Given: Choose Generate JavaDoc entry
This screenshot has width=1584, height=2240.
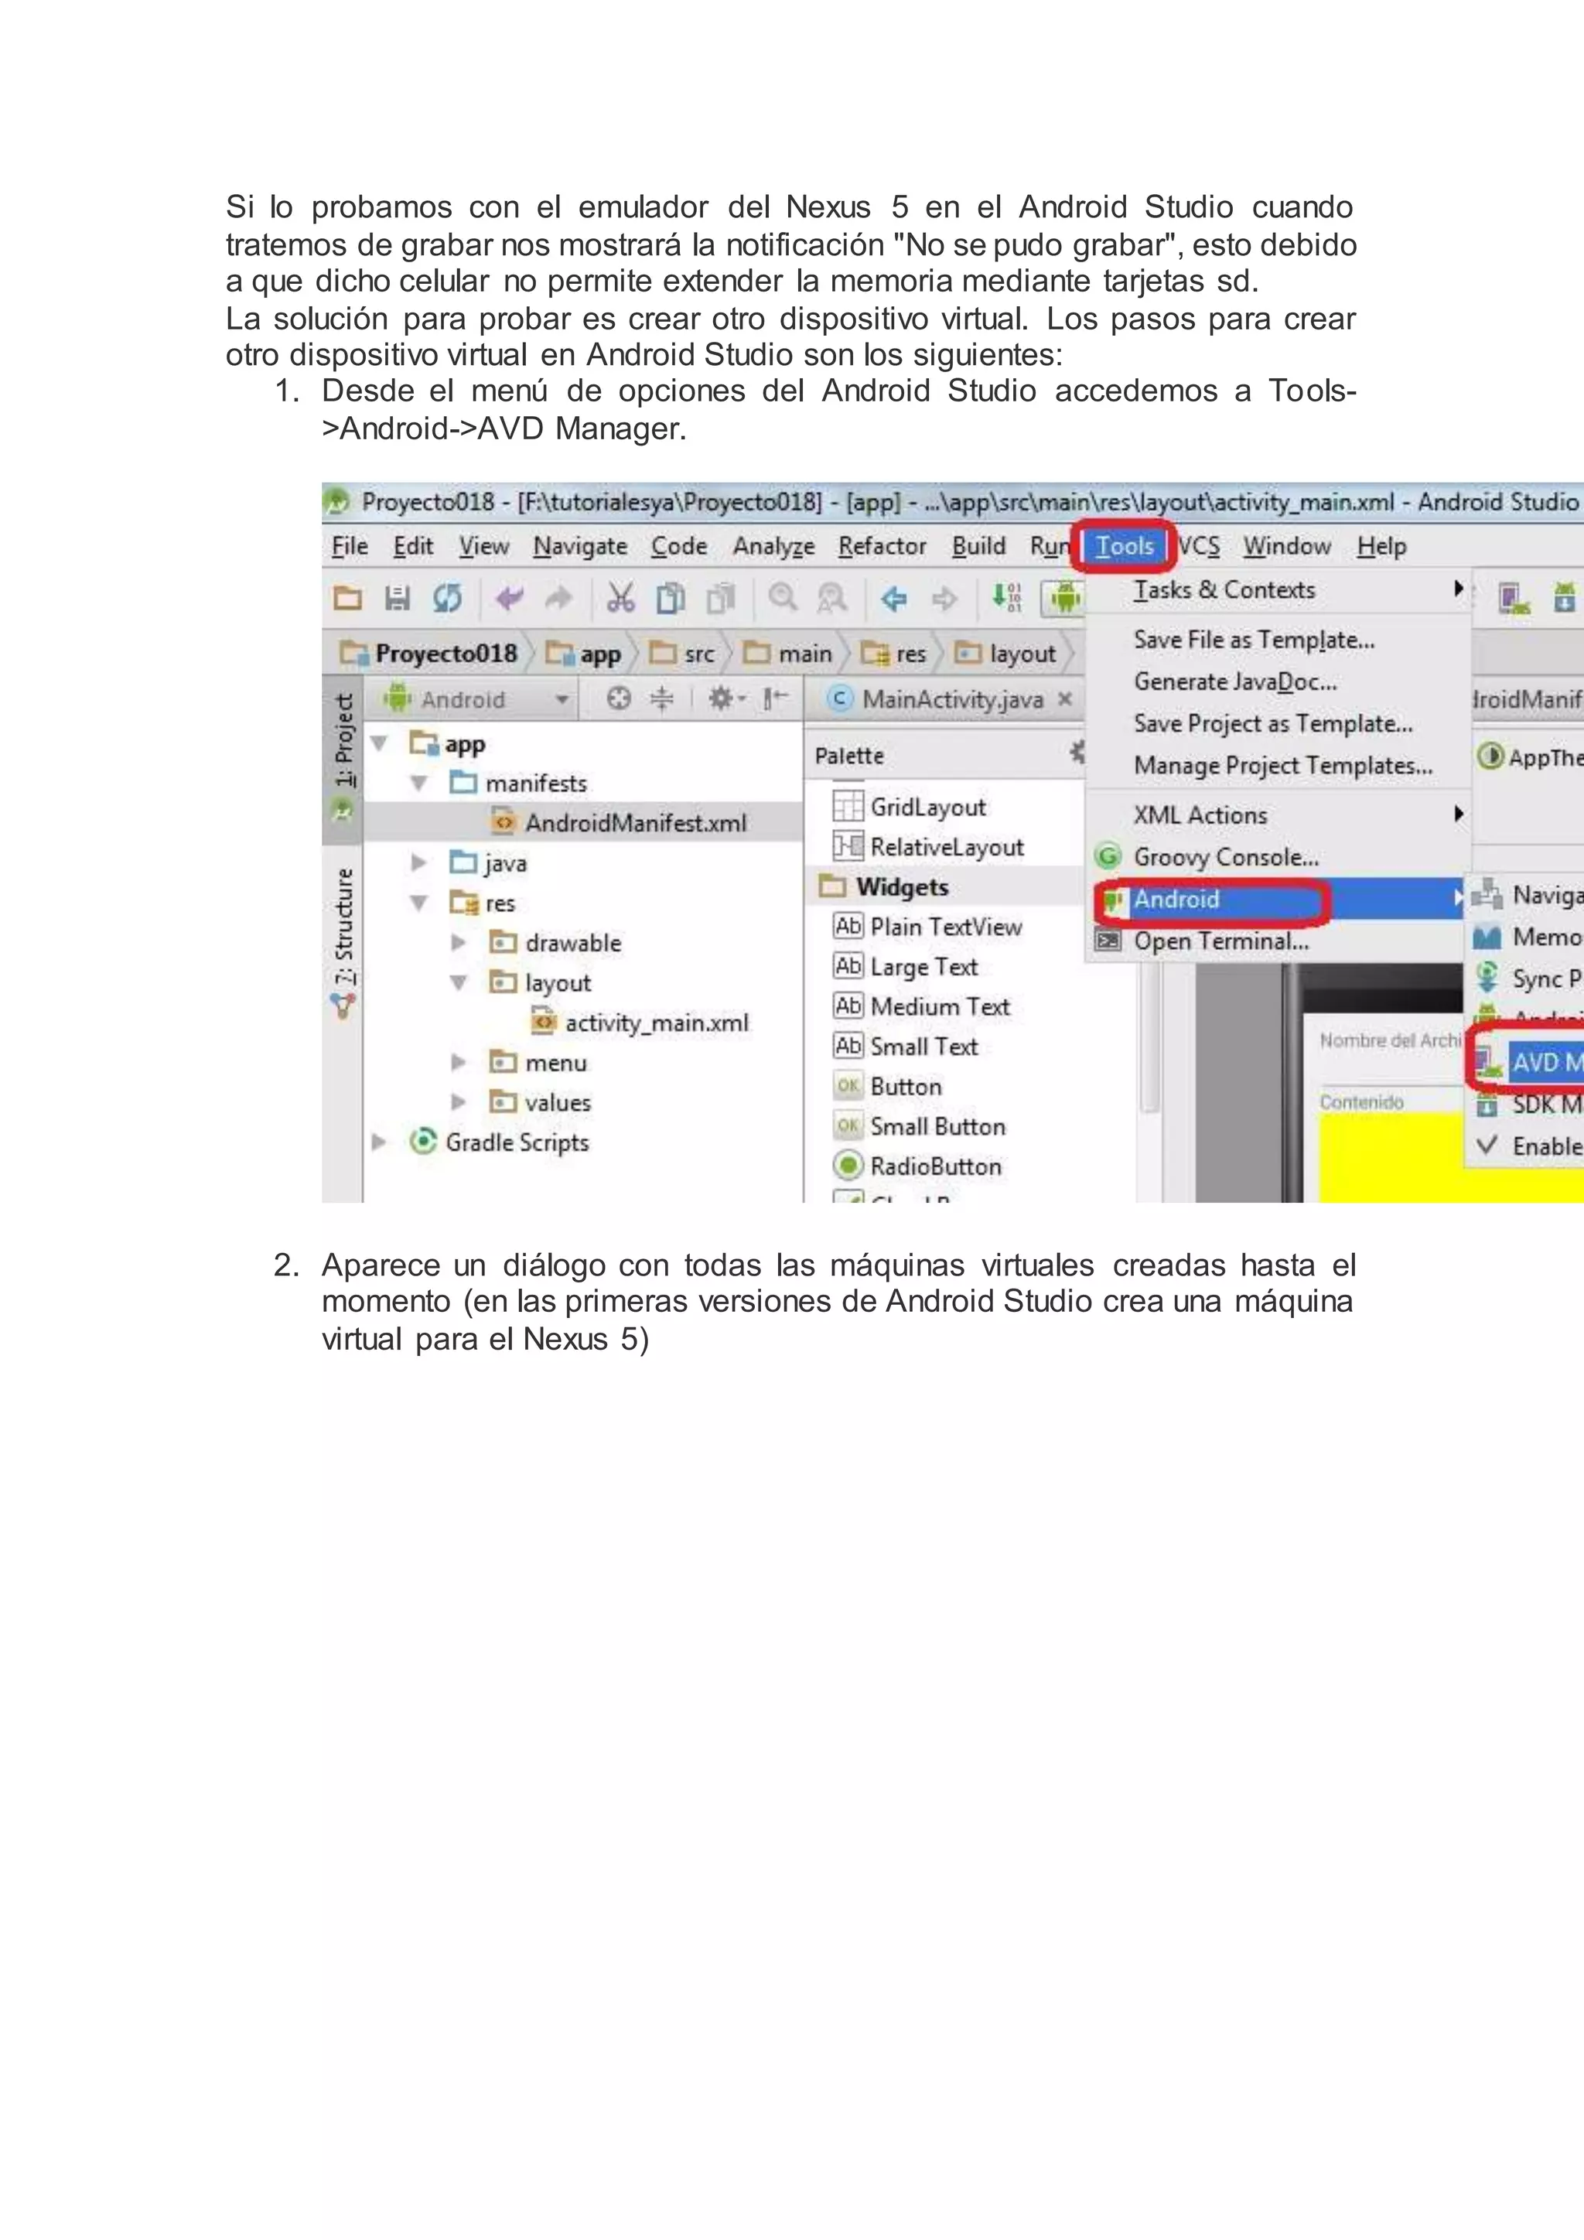Looking at the screenshot, I should (1278, 681).
